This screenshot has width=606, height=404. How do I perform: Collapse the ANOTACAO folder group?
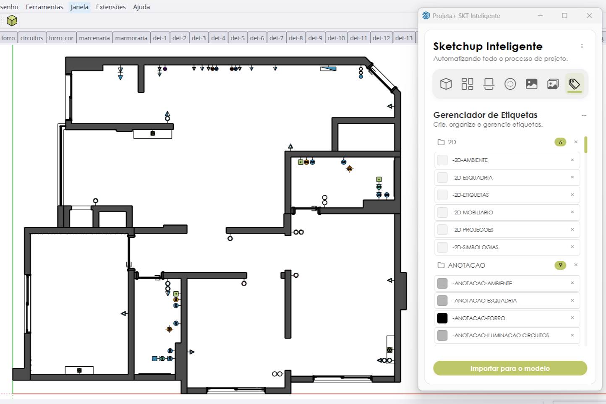pyautogui.click(x=441, y=265)
